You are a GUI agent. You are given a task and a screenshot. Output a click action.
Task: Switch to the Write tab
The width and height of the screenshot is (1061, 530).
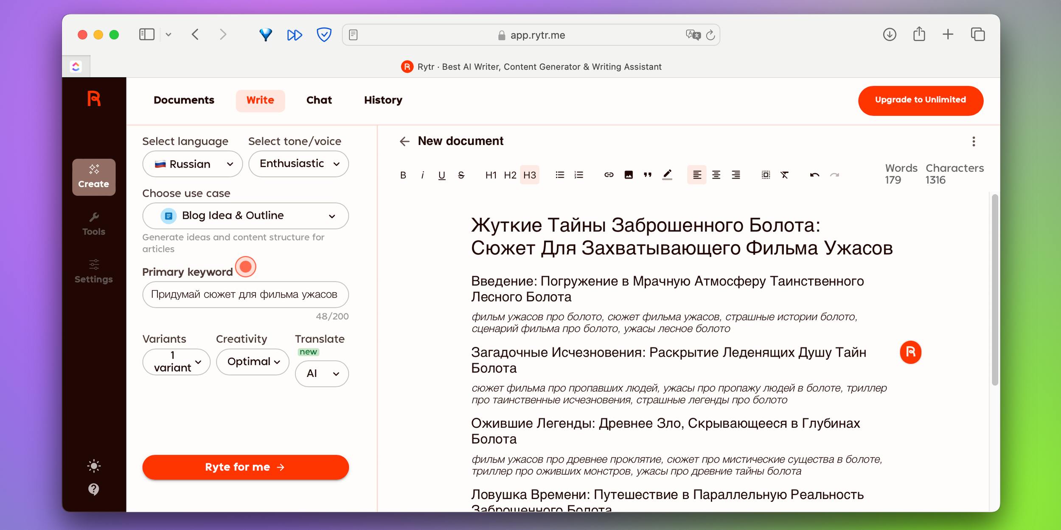[x=260, y=100]
